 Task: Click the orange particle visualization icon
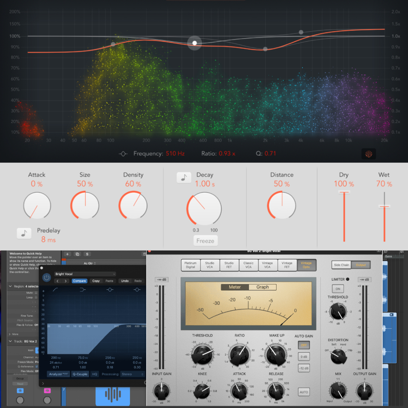coord(369,154)
